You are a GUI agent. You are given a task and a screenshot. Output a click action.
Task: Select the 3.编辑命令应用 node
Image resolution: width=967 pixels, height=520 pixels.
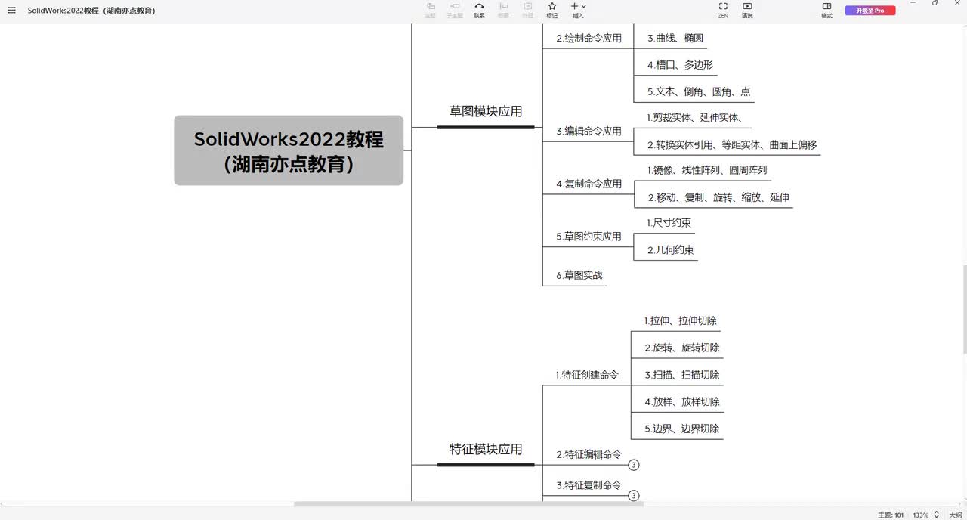click(x=589, y=131)
